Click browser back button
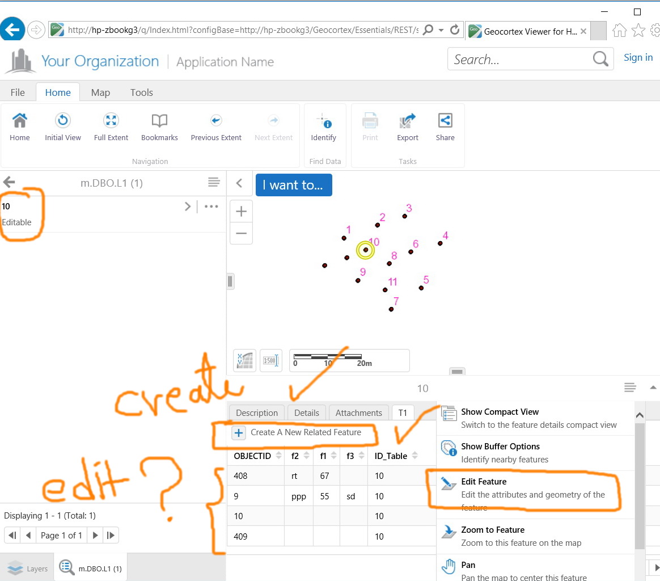Viewport: 660px width, 581px height. pyautogui.click(x=12, y=29)
